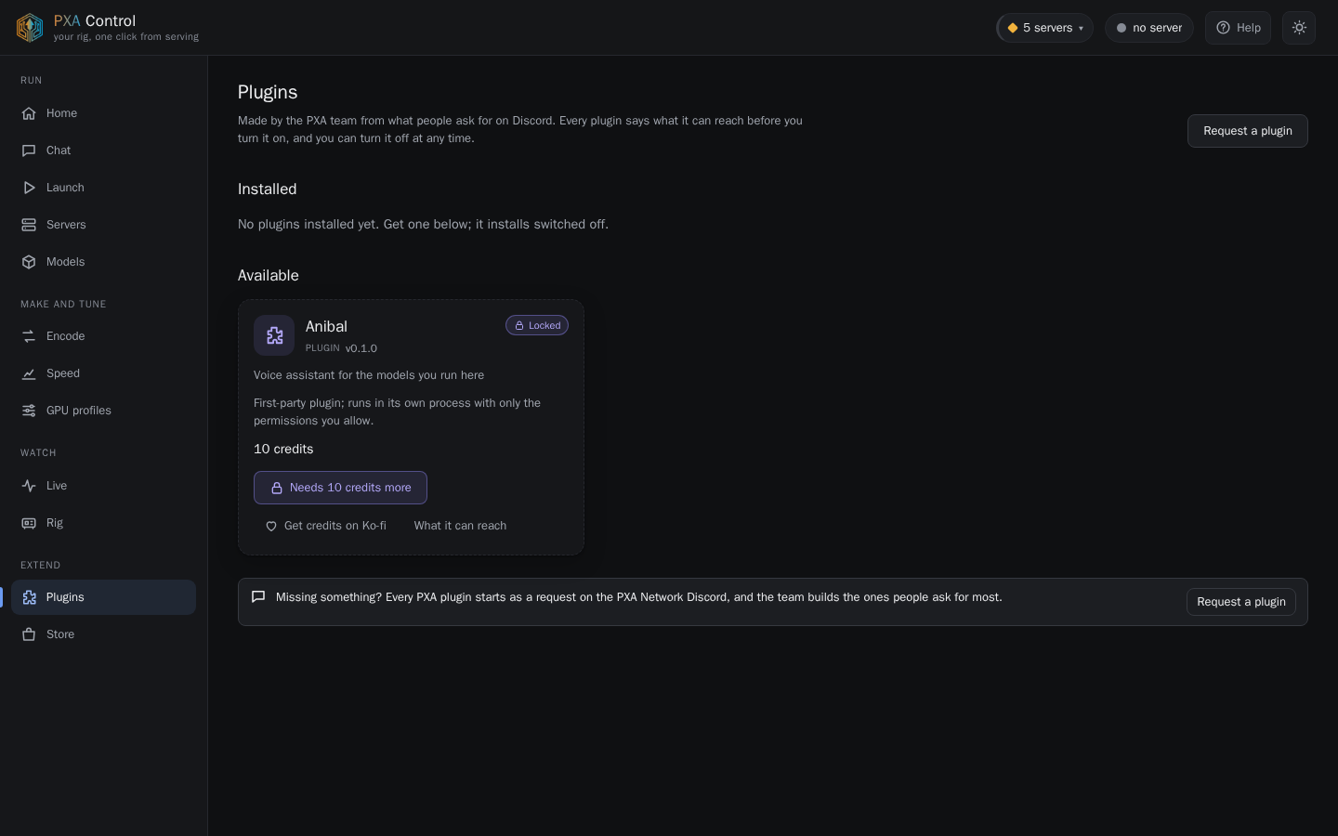1338x836 pixels.
Task: Open the Live monitoring page
Action: [x=103, y=486]
